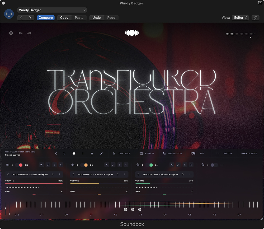264x229 pixels.
Task: Open the Windy Badger preset dropdown
Action: [52, 10]
